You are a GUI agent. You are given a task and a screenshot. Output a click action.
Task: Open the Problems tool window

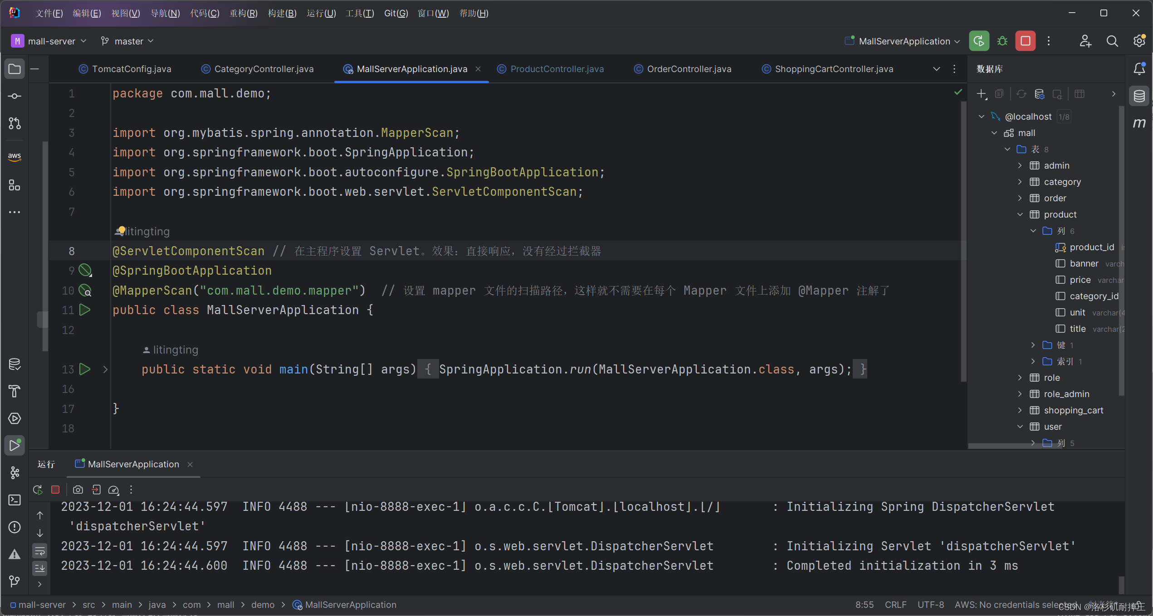pyautogui.click(x=15, y=527)
